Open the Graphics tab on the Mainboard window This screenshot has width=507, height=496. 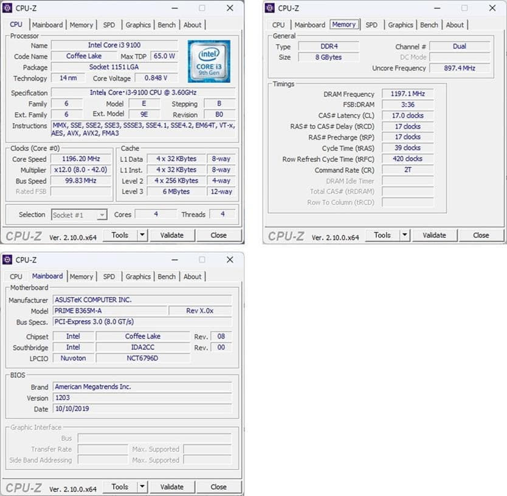138,276
